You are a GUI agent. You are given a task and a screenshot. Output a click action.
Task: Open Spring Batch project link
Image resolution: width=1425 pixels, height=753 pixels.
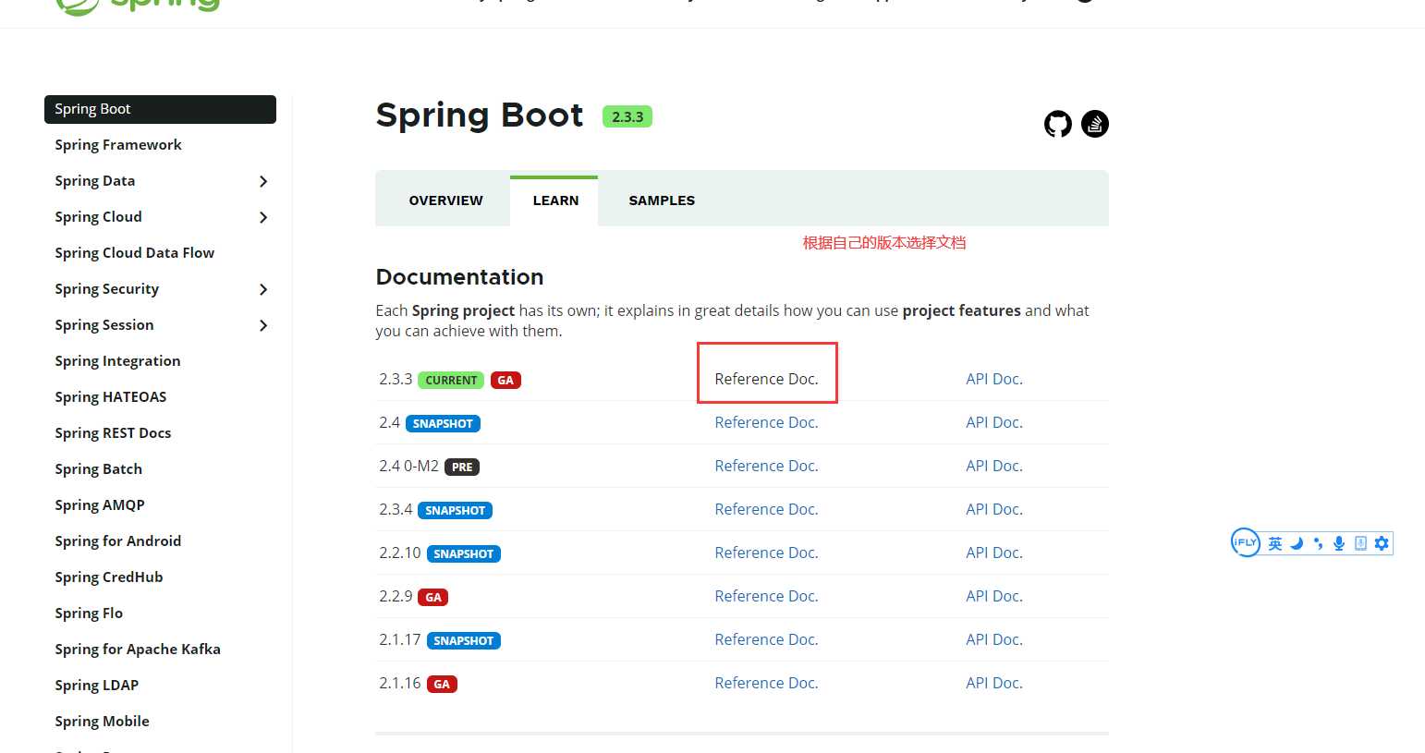point(99,469)
